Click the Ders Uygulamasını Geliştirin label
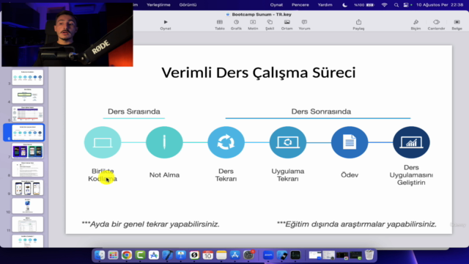Screen dimensions: 469x264 pyautogui.click(x=411, y=175)
